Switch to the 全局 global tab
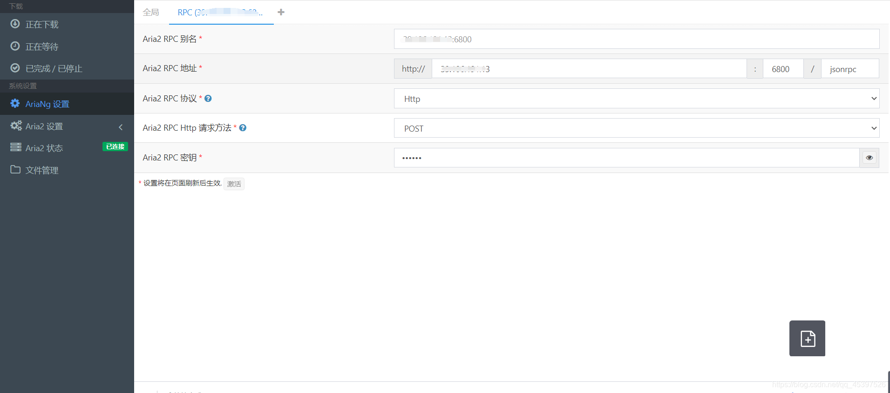The height and width of the screenshot is (393, 890). coord(151,12)
